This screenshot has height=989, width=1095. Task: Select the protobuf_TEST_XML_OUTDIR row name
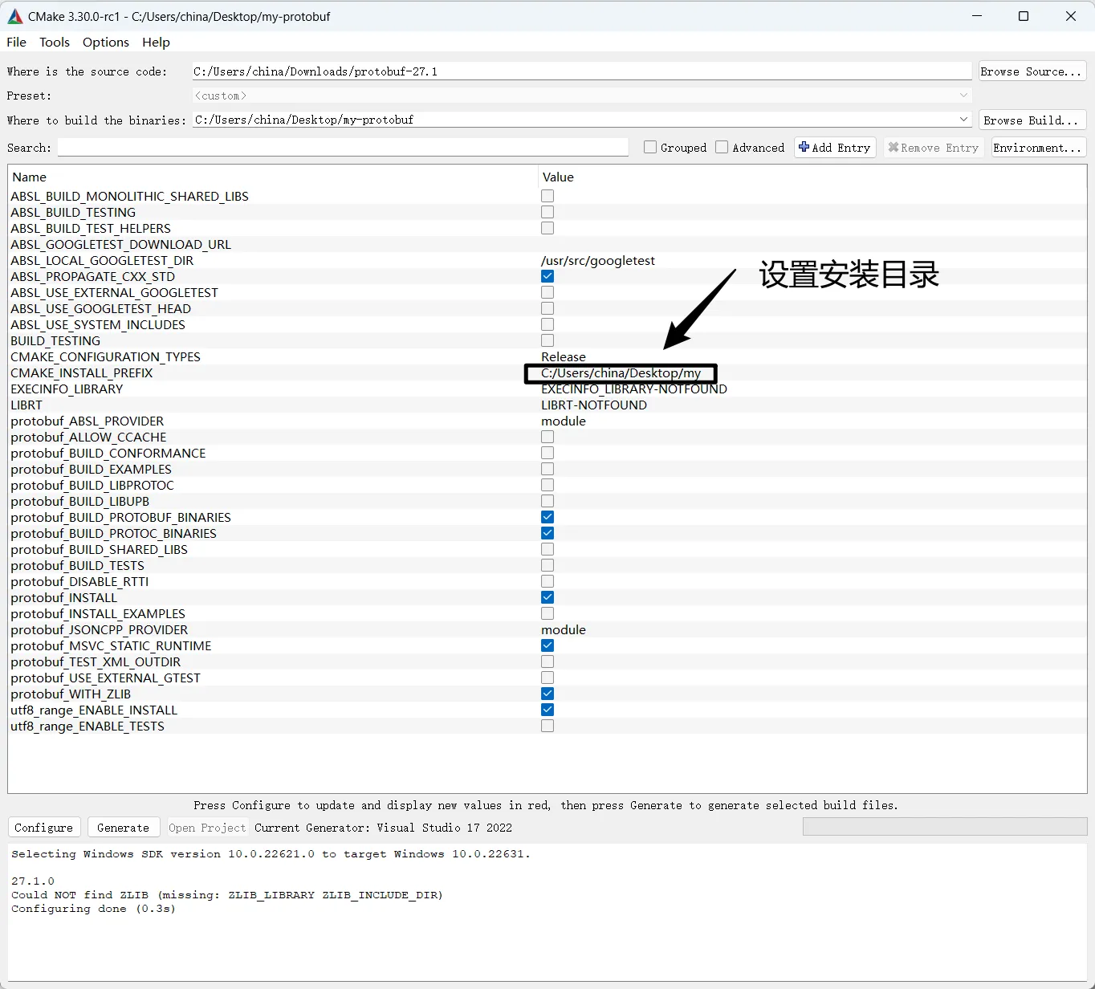(x=96, y=661)
